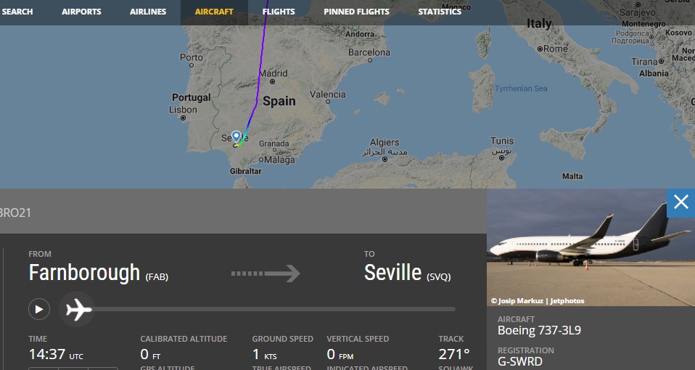This screenshot has height=370, width=695.
Task: View the Pinned Flights tab
Action: coord(356,12)
